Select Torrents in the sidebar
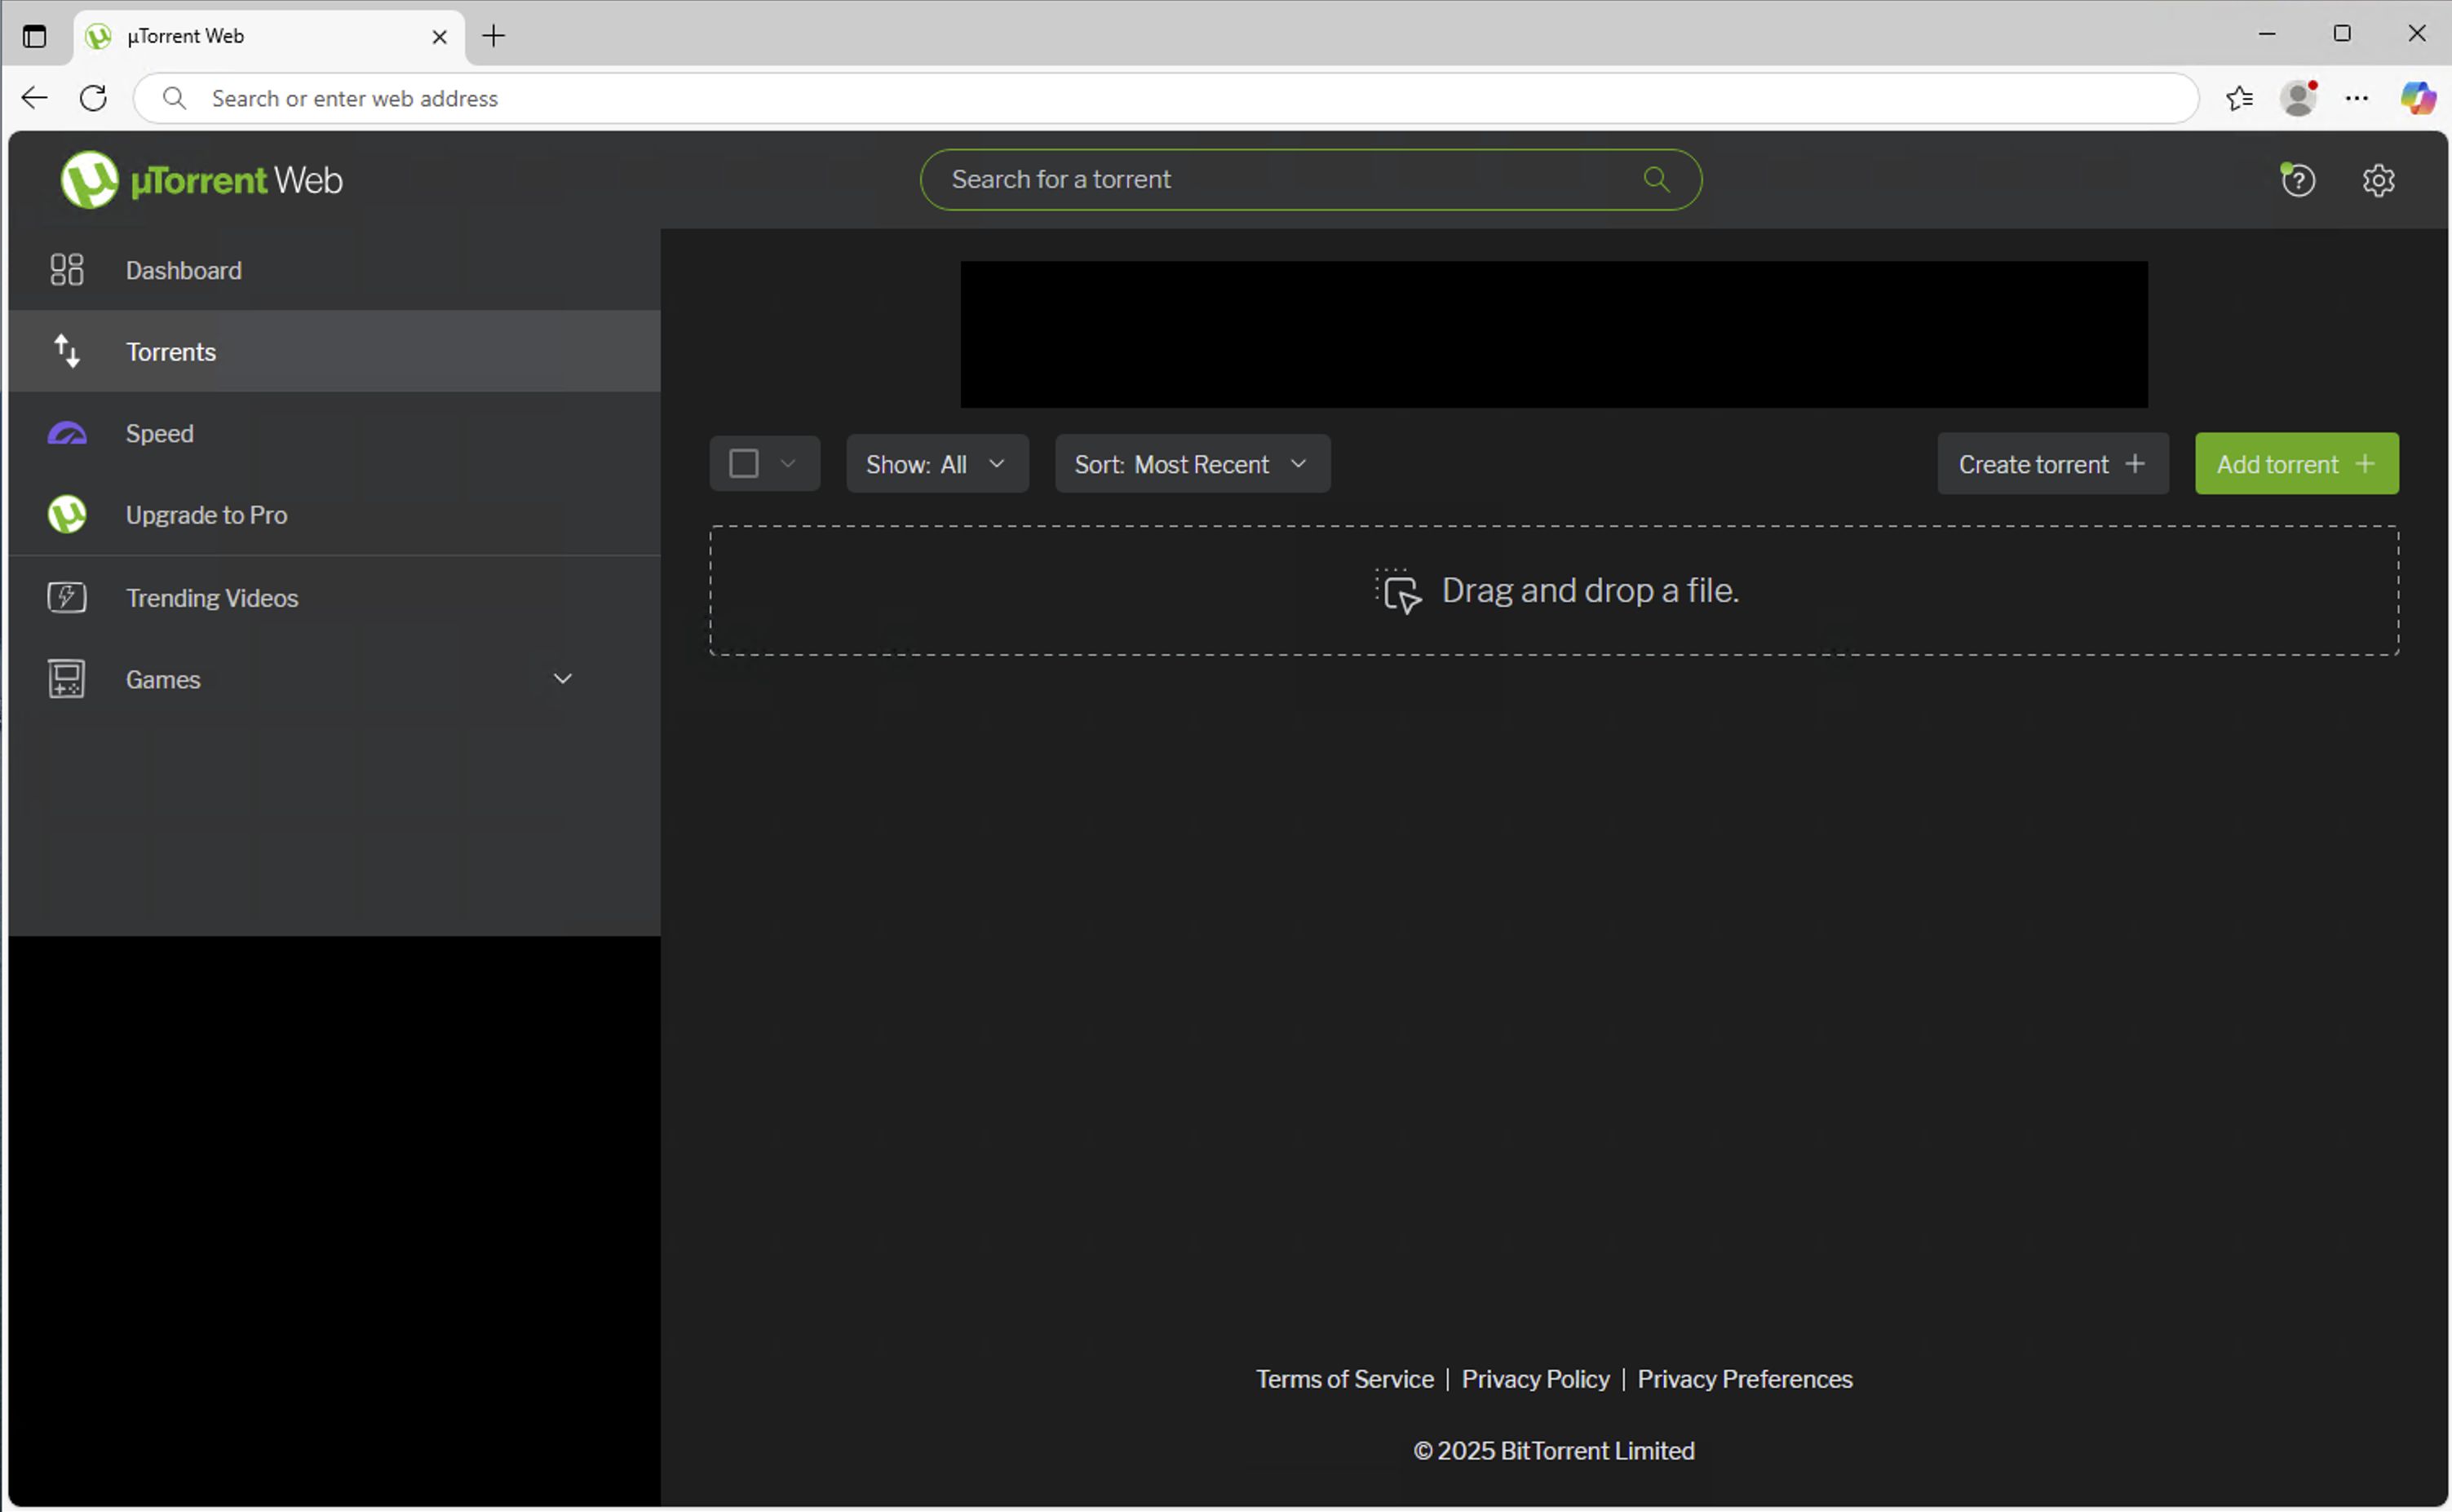 point(334,351)
